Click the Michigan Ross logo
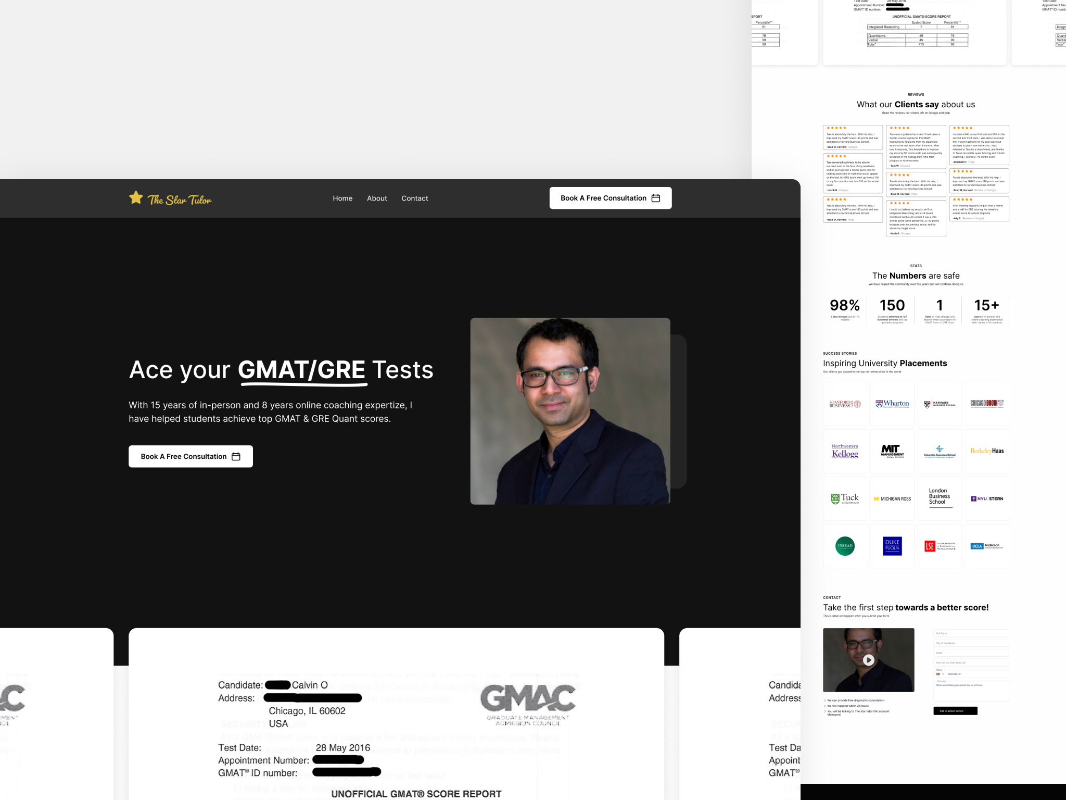 (x=892, y=498)
